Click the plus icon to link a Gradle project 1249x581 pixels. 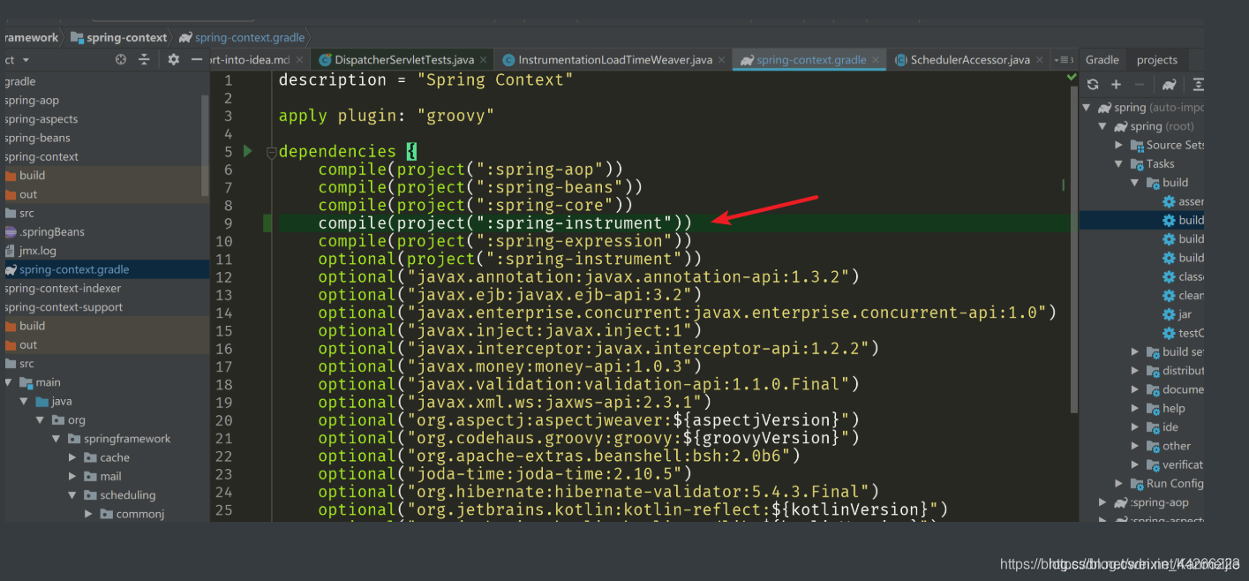point(1116,84)
